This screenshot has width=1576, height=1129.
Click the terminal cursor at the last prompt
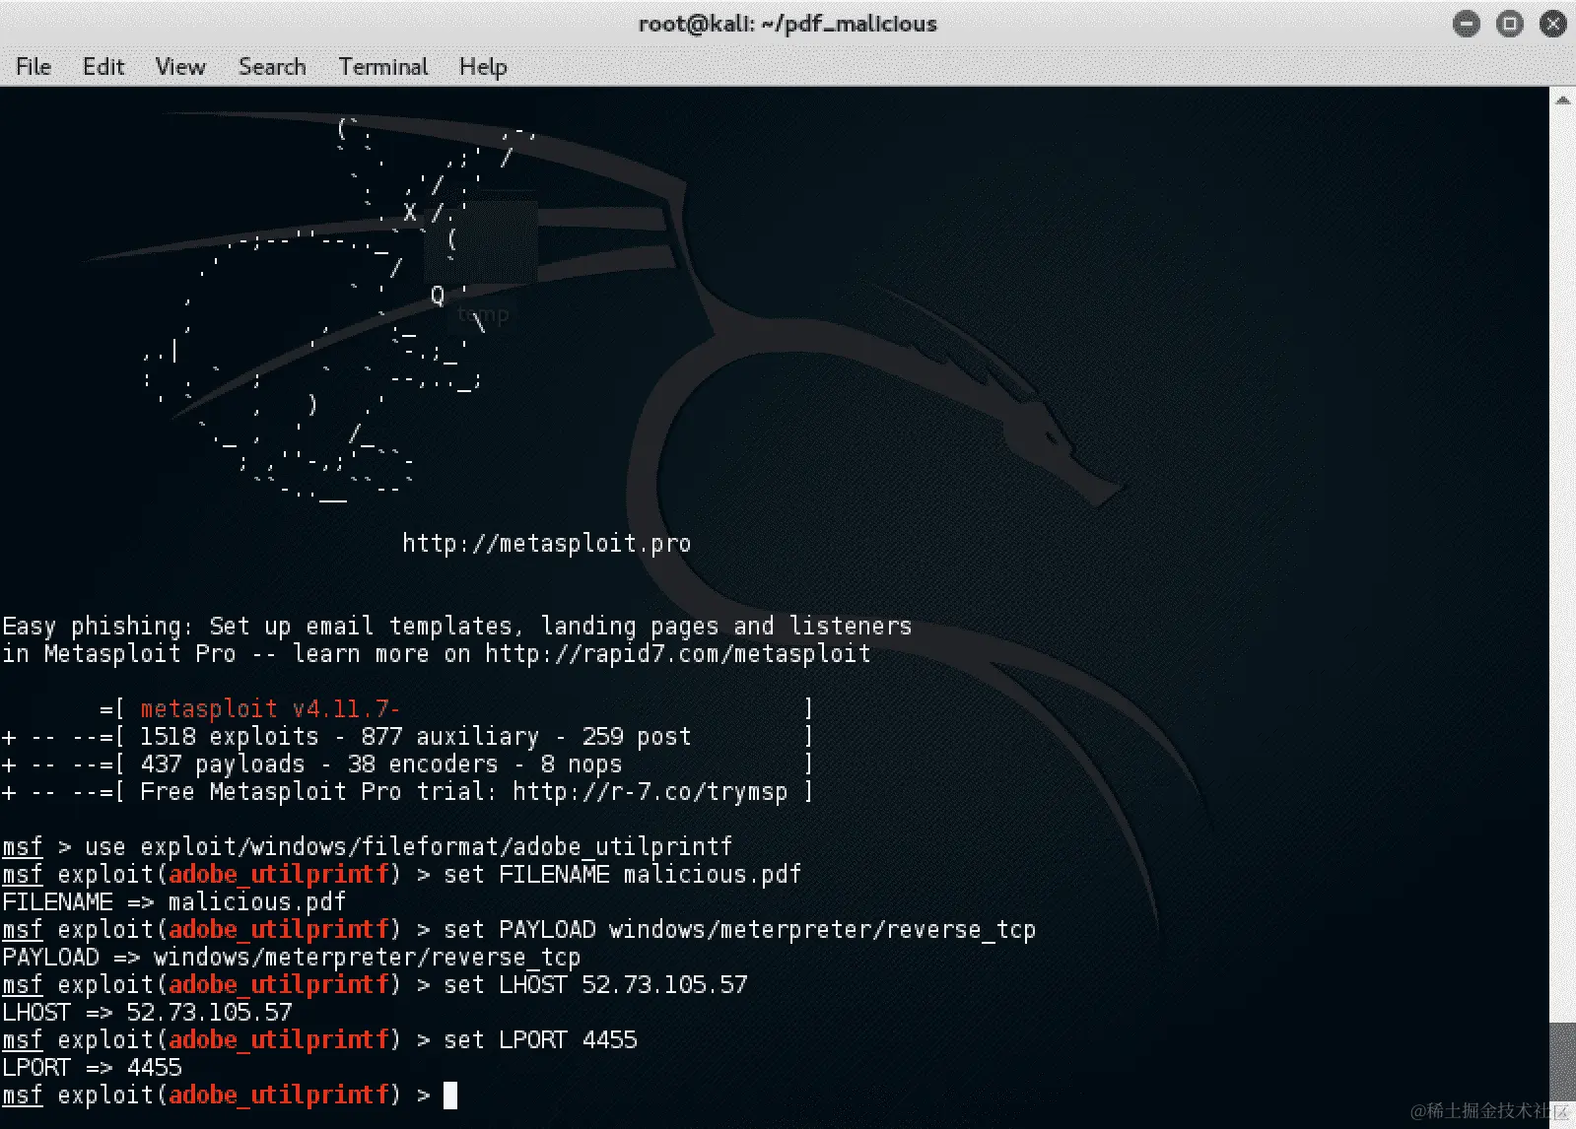click(x=450, y=1095)
